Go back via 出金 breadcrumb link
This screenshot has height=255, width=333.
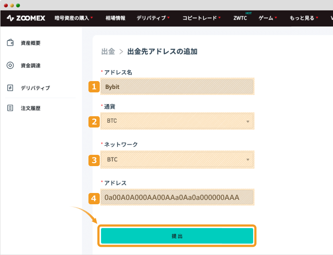108,52
